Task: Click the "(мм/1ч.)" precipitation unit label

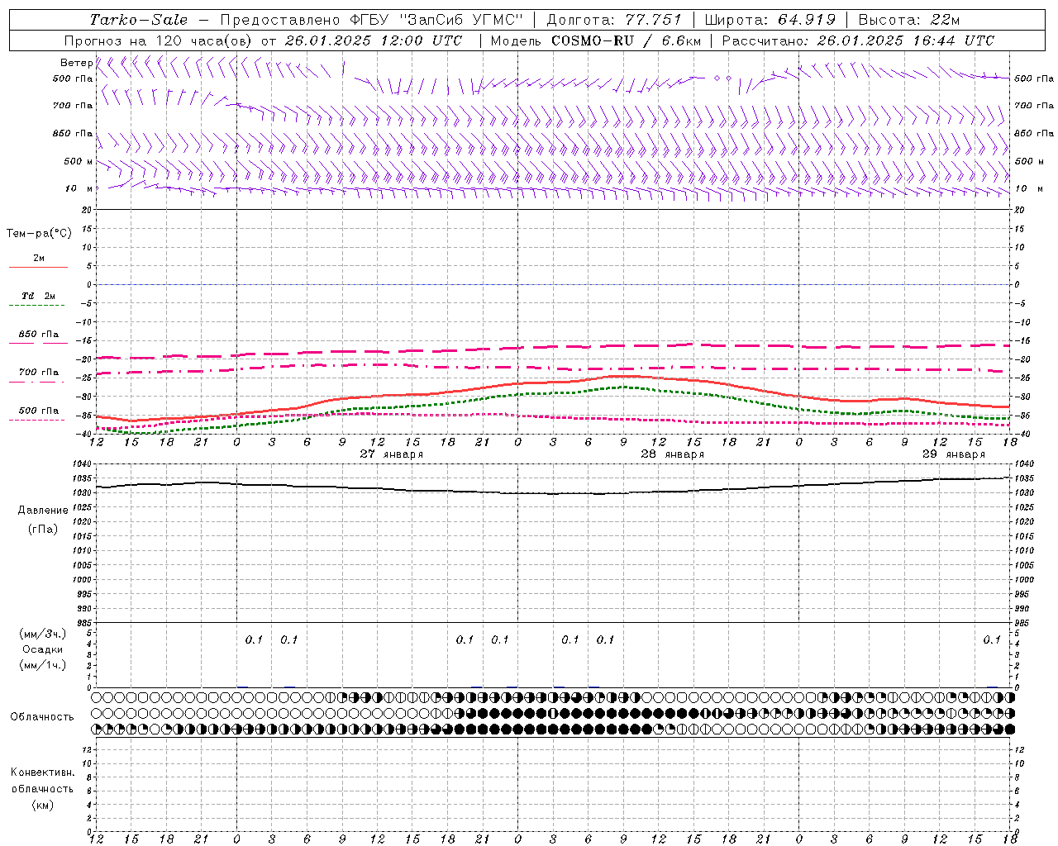Action: click(43, 665)
